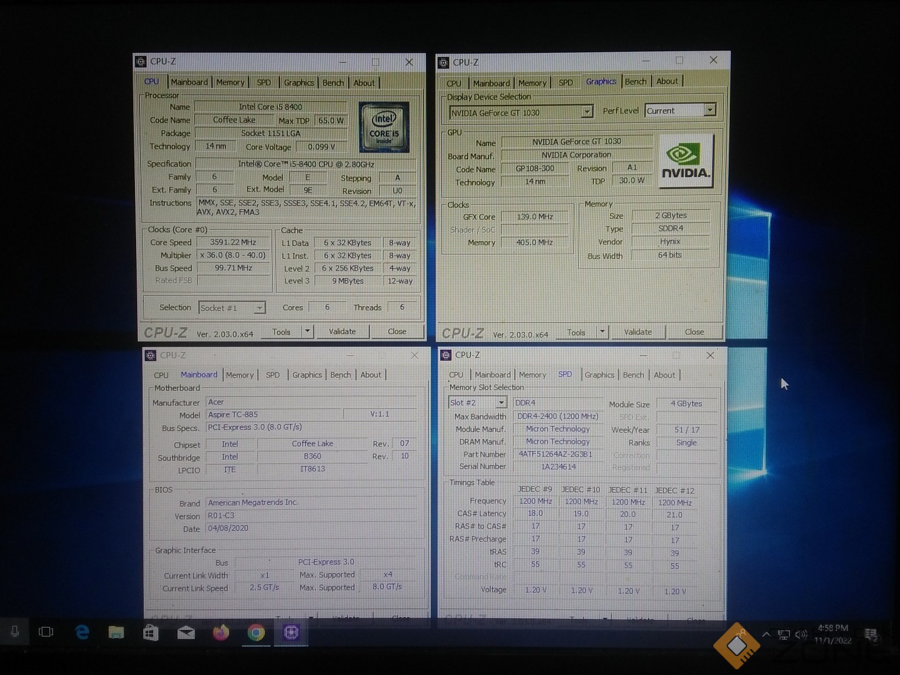Click the BIOS date 04/08/2020 field
The height and width of the screenshot is (675, 900).
[x=312, y=528]
